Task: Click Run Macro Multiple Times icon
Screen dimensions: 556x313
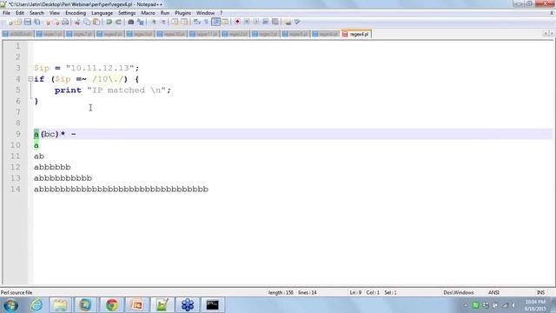Action: [x=265, y=22]
